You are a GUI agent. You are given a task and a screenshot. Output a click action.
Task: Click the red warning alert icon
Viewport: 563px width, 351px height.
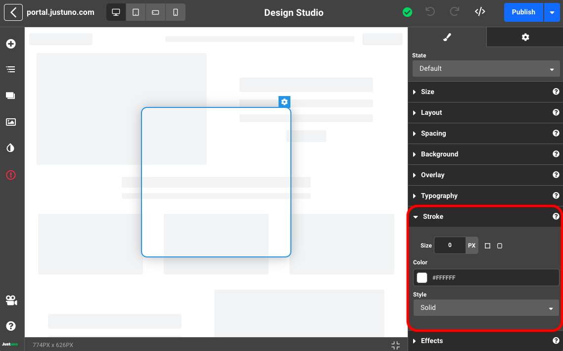click(10, 175)
